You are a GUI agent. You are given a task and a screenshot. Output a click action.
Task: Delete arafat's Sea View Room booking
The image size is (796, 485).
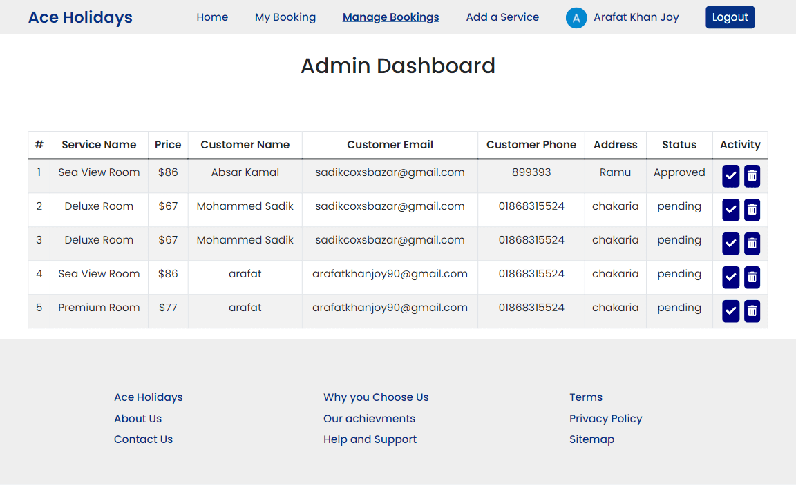point(752,277)
